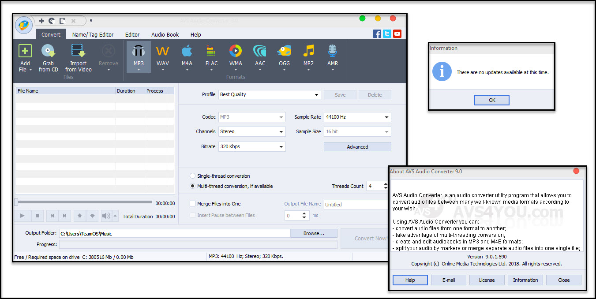Image resolution: width=596 pixels, height=299 pixels.
Task: Select the AAC output format
Action: click(260, 57)
